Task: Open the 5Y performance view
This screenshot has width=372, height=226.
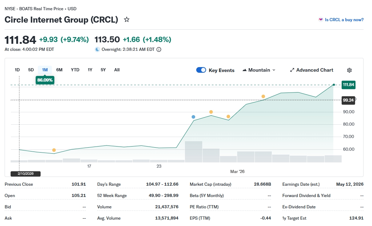Action: pyautogui.click(x=103, y=70)
